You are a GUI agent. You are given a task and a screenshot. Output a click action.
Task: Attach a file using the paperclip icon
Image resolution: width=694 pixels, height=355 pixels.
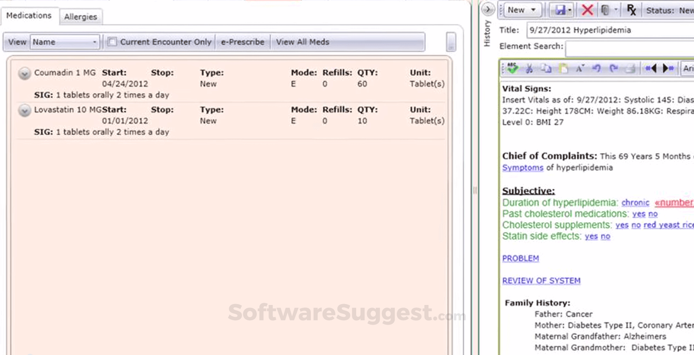[605, 10]
